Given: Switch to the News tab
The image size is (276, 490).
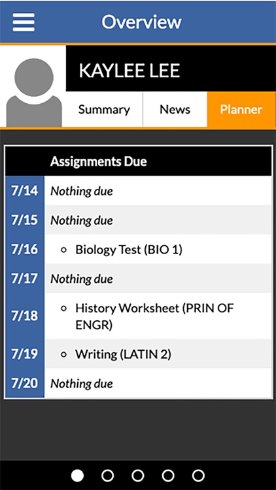Looking at the screenshot, I should [x=175, y=109].
